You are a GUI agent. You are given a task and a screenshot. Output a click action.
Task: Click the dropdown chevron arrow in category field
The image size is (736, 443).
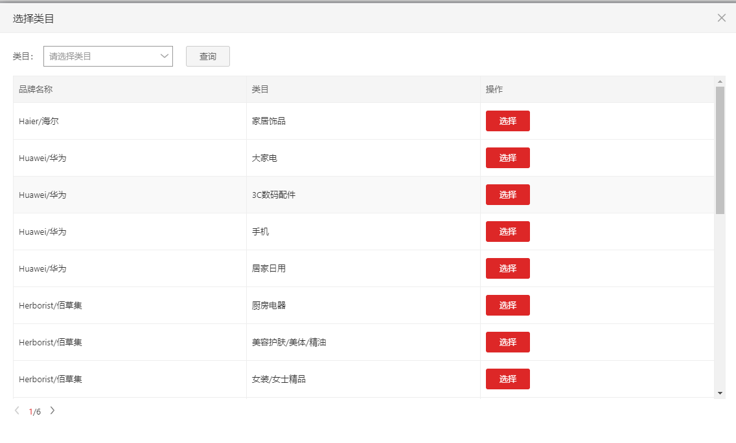164,56
